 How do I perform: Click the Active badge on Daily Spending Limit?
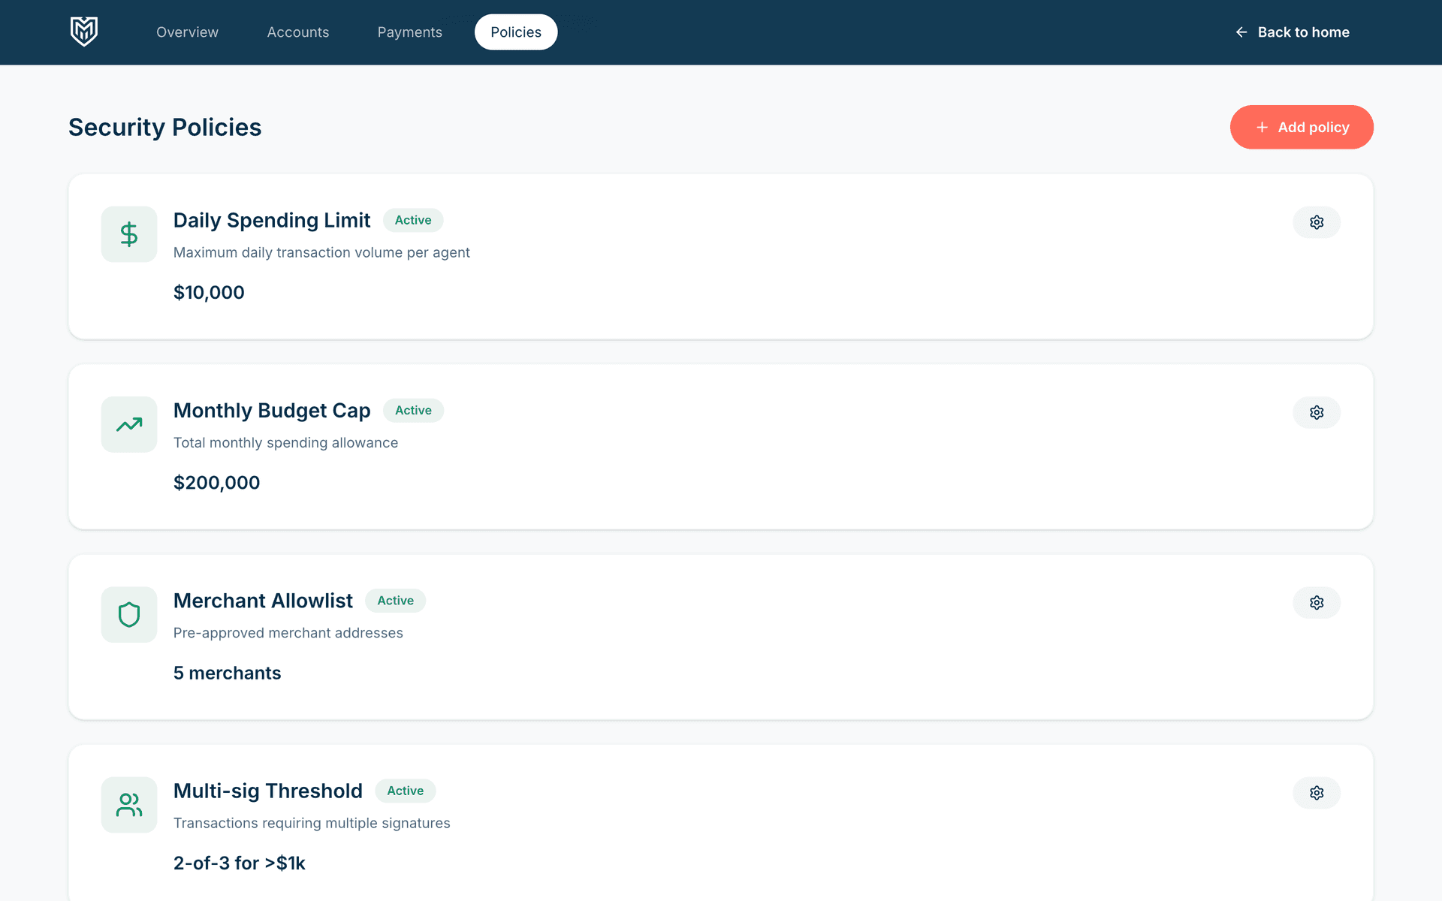coord(413,220)
